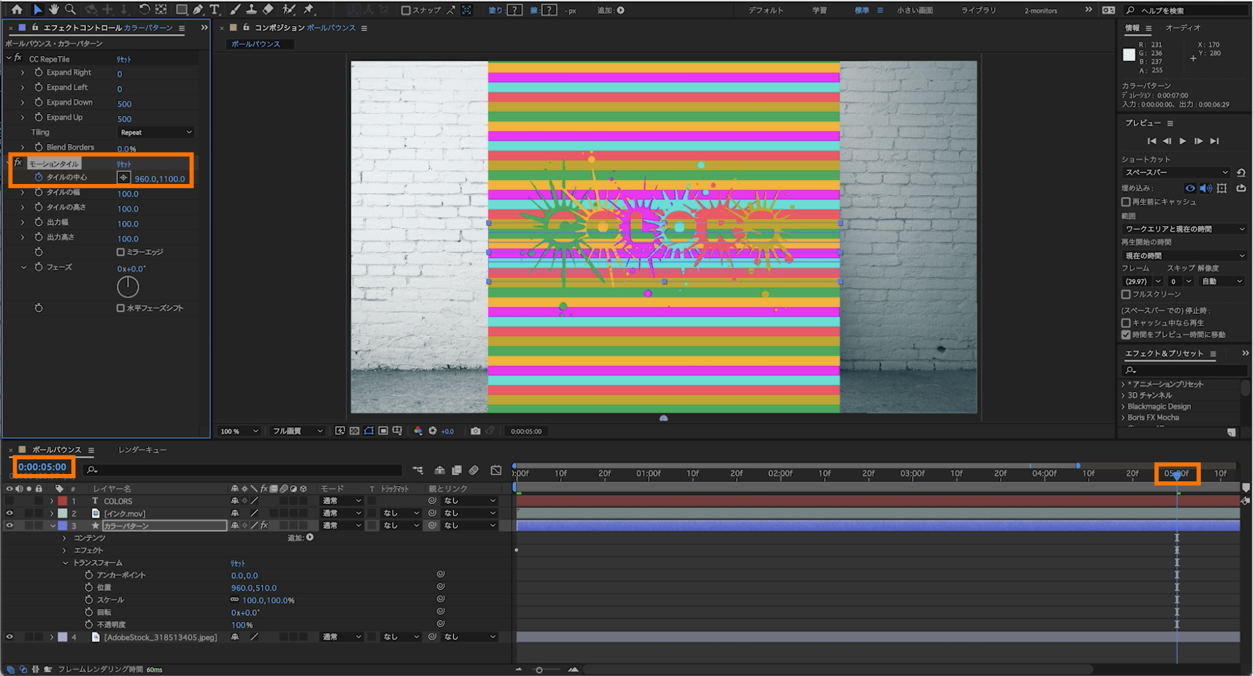This screenshot has width=1253, height=676.
Task: Select the Type text tool
Action: [x=214, y=9]
